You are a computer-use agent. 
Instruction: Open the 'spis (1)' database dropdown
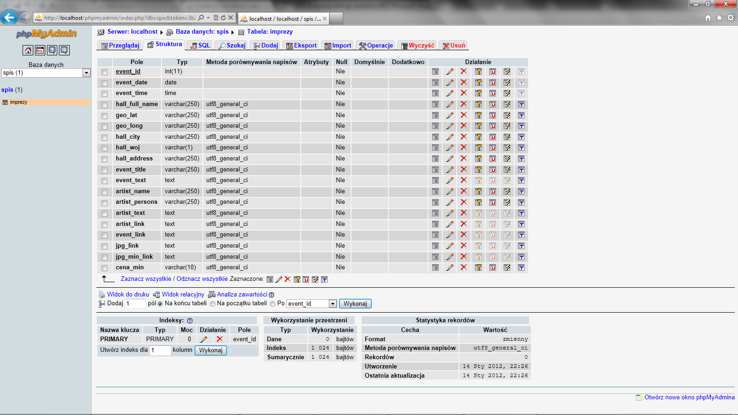(x=46, y=73)
